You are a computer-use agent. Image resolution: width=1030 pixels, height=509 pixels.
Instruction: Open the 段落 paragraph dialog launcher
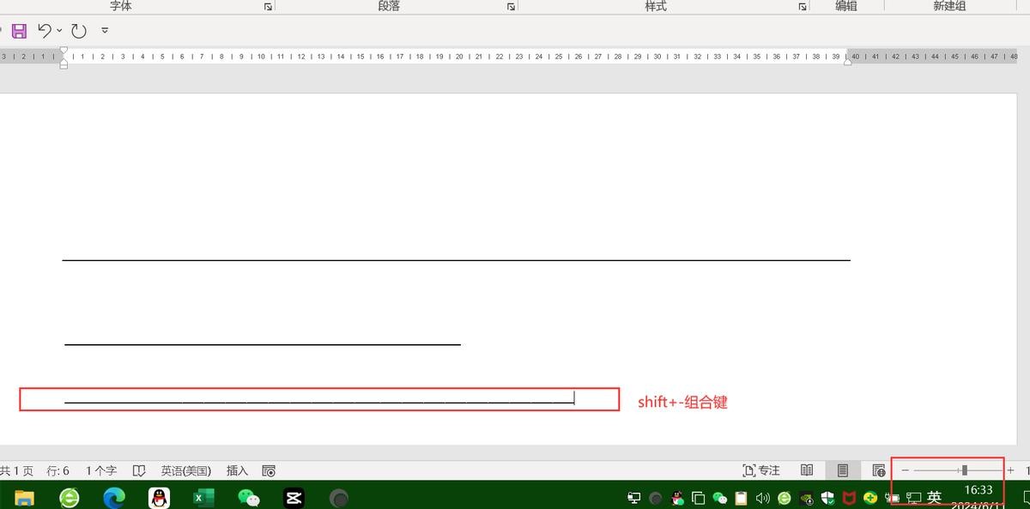pyautogui.click(x=511, y=7)
